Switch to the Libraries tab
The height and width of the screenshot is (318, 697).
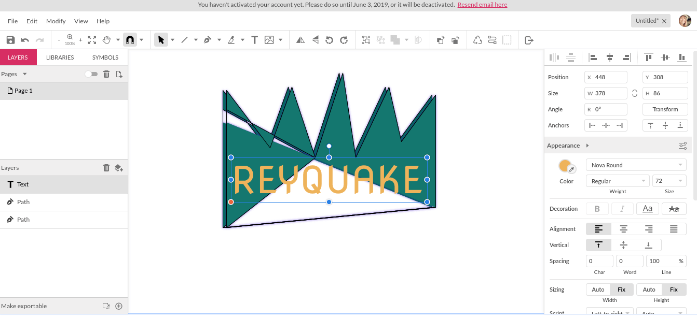point(60,57)
